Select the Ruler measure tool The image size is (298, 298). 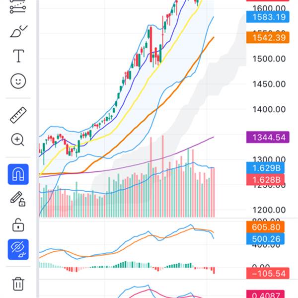click(x=18, y=115)
